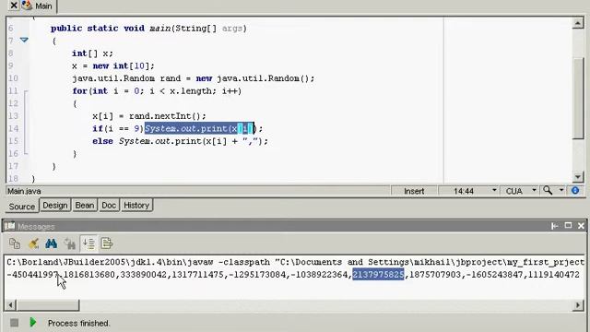Click the editor vertical scrollbar thumb
Screen dimensions: 590x332
[x=578, y=98]
